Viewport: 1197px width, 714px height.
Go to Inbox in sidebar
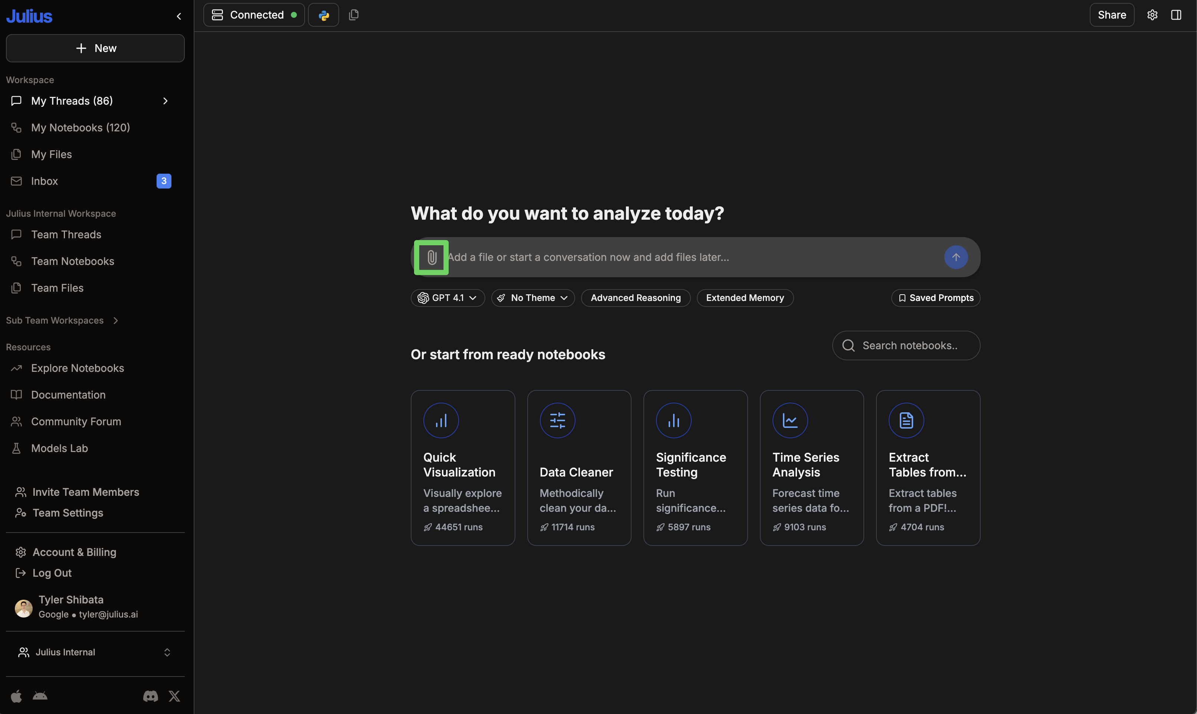(x=44, y=181)
